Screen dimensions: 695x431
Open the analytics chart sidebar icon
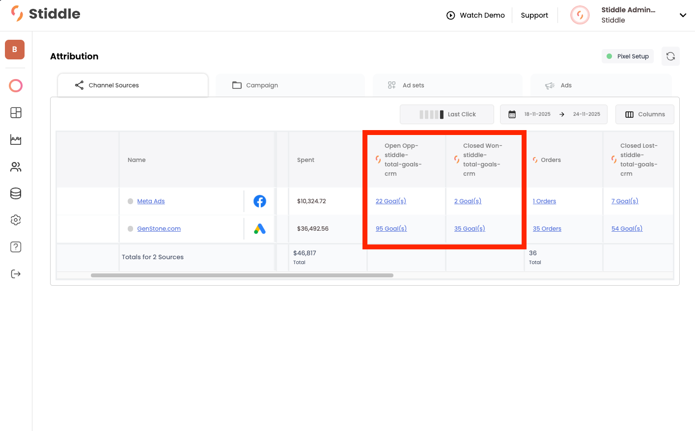tap(16, 140)
